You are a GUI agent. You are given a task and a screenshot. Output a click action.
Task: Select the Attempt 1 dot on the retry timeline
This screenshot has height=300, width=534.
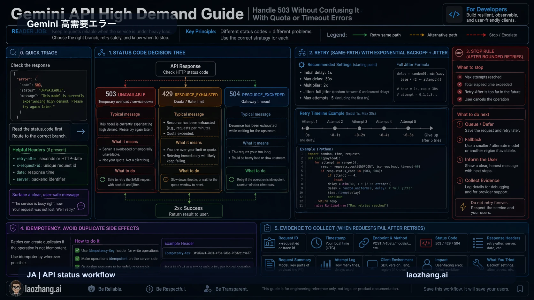[x=307, y=128]
